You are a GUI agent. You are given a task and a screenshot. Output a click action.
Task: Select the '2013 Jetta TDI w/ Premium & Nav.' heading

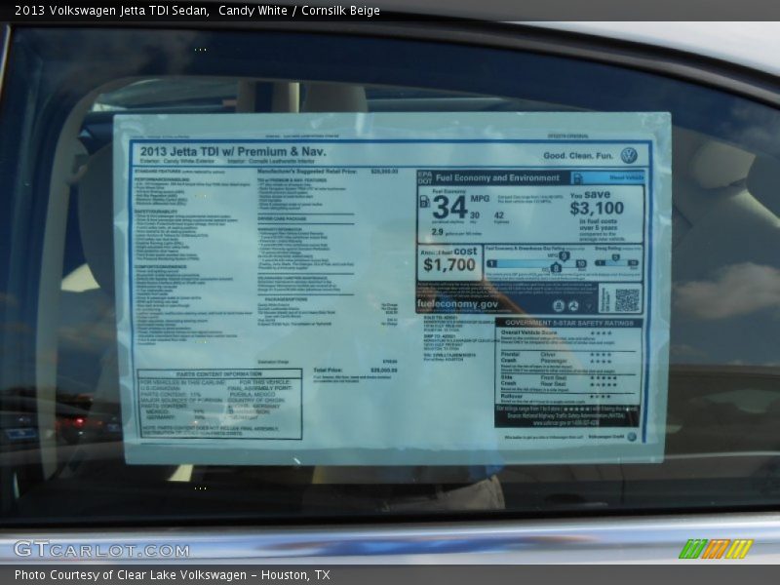(233, 152)
